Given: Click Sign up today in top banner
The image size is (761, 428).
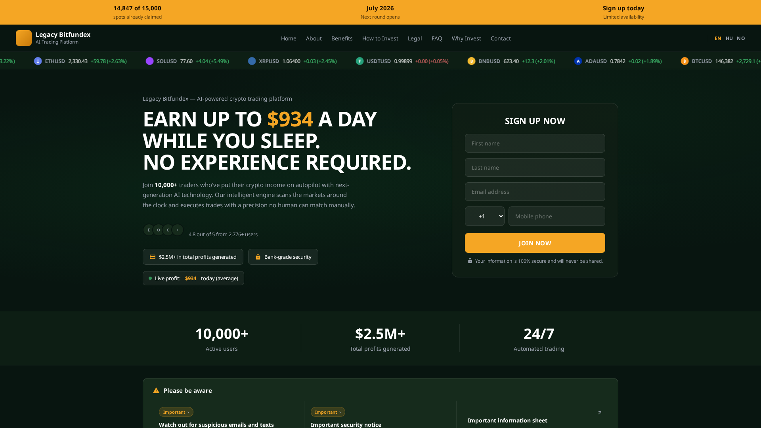Looking at the screenshot, I should tap(623, 8).
